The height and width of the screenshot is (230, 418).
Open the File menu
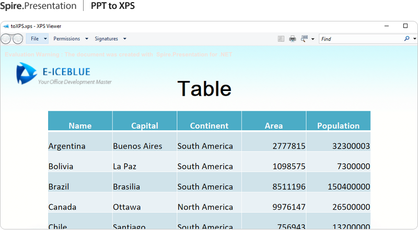point(34,39)
